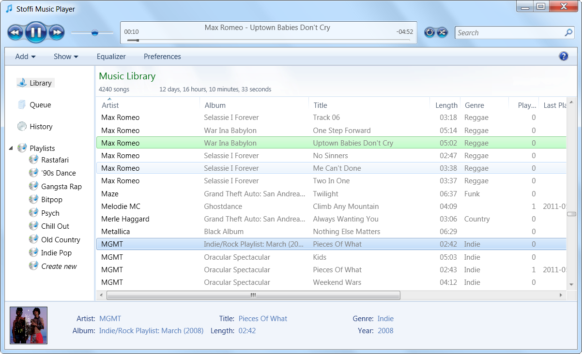This screenshot has width=582, height=354.
Task: Select the song 'Always Wanting You'
Action: pos(331,219)
